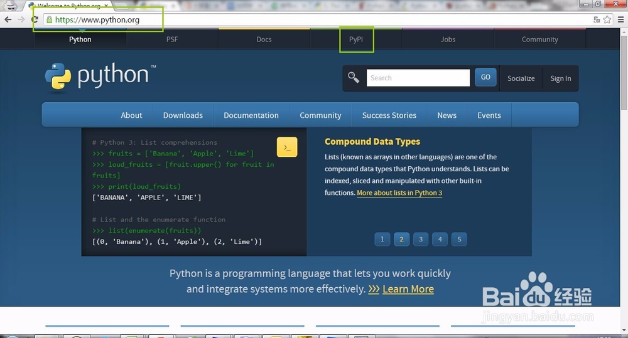Switch to slide 3
628x338 pixels.
[x=421, y=239]
